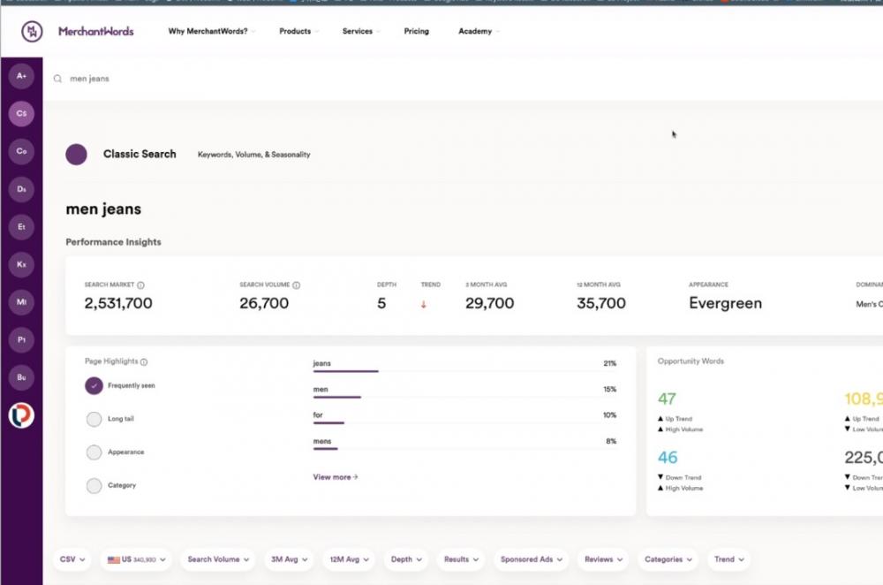The image size is (883, 585).
Task: Click the mens 8% progress bar
Action: (464, 449)
